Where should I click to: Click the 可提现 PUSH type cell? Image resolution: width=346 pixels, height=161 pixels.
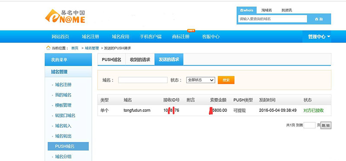(x=240, y=110)
